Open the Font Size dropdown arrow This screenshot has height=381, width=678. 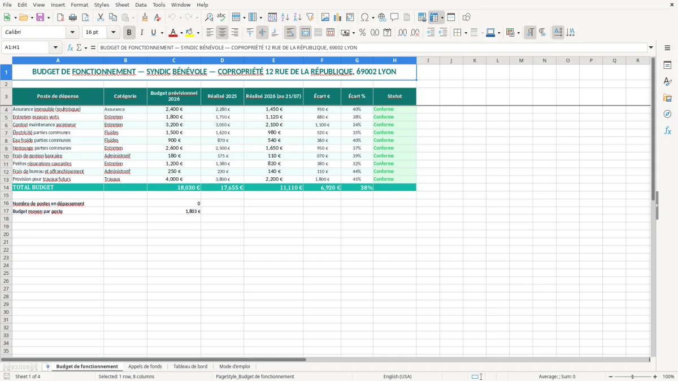point(113,33)
